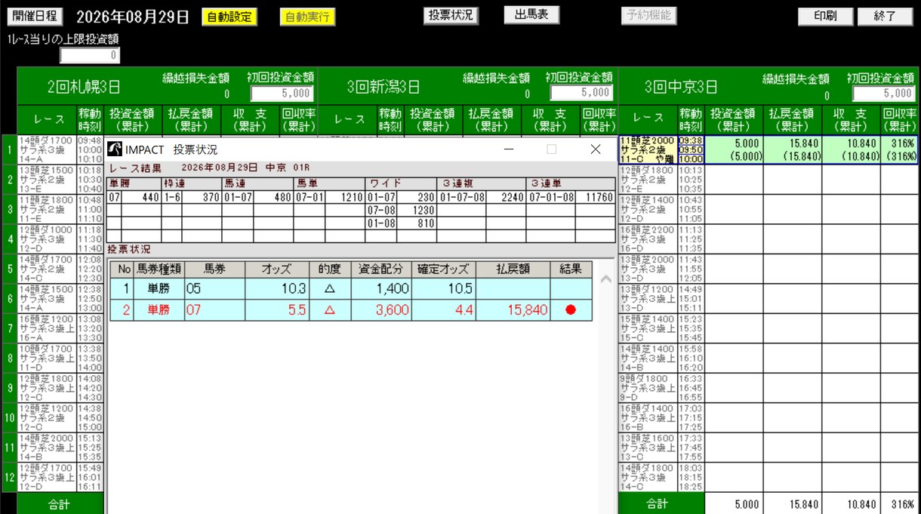The height and width of the screenshot is (514, 921).
Task: Click highlighted 中京 race cell 11頭芝2000
Action: [648, 149]
